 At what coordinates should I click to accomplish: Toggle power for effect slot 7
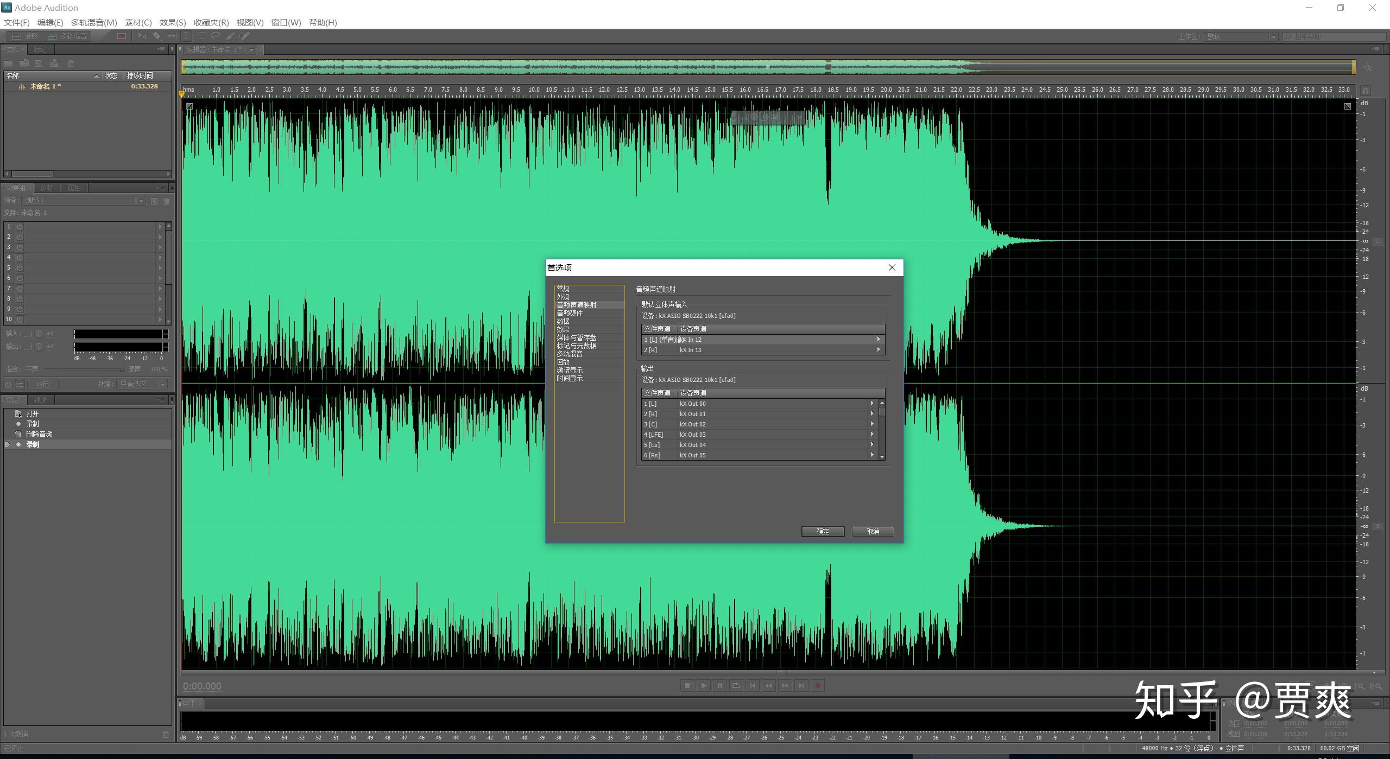[x=20, y=288]
